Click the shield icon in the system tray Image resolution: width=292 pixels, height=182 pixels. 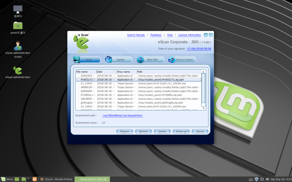click(256, 179)
